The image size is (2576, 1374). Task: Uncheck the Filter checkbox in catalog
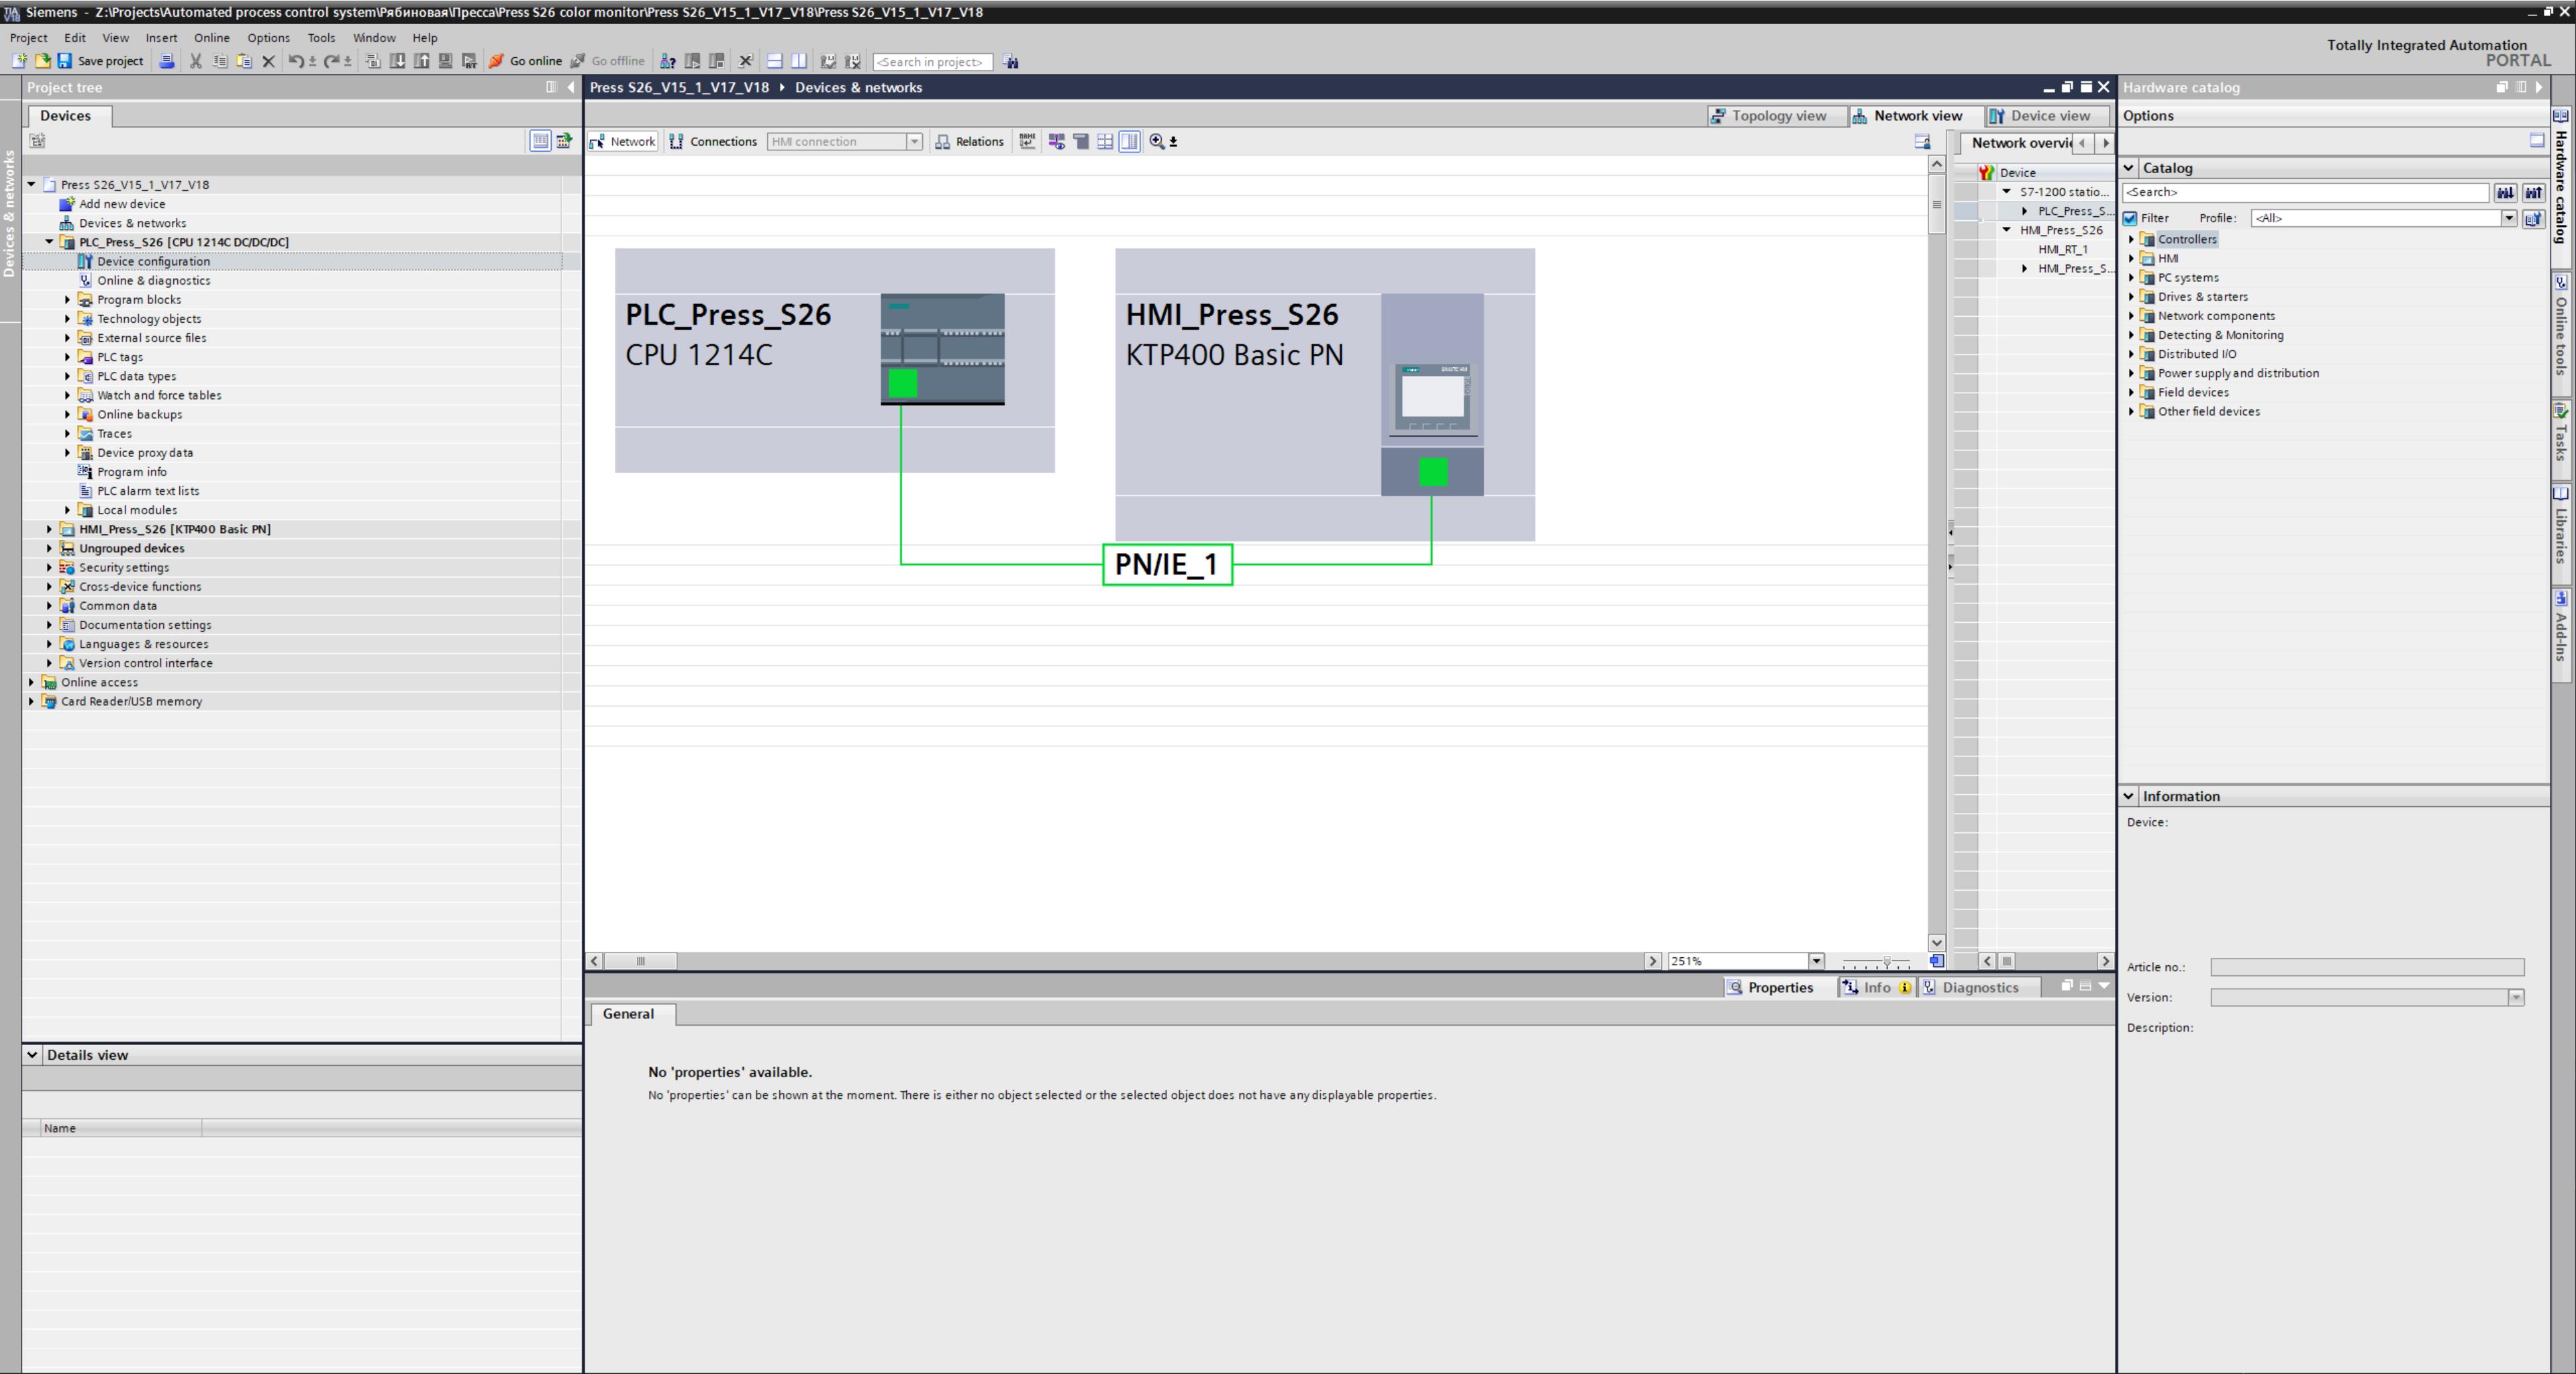(x=2130, y=218)
